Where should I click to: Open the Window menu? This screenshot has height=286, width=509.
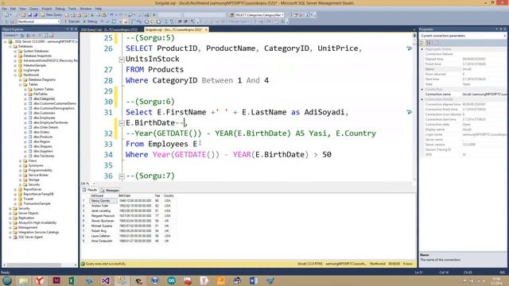(85, 9)
